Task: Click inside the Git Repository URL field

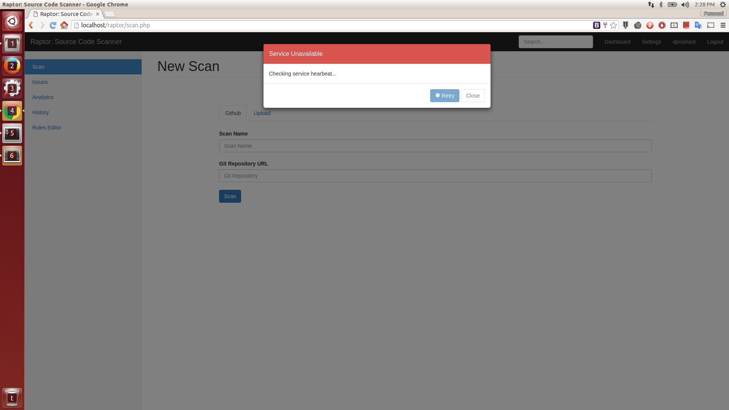Action: click(x=435, y=176)
